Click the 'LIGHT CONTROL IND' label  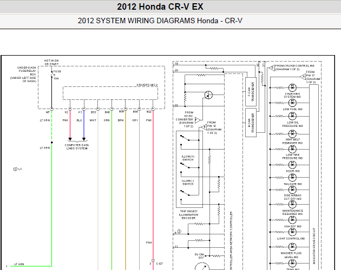coord(291,239)
